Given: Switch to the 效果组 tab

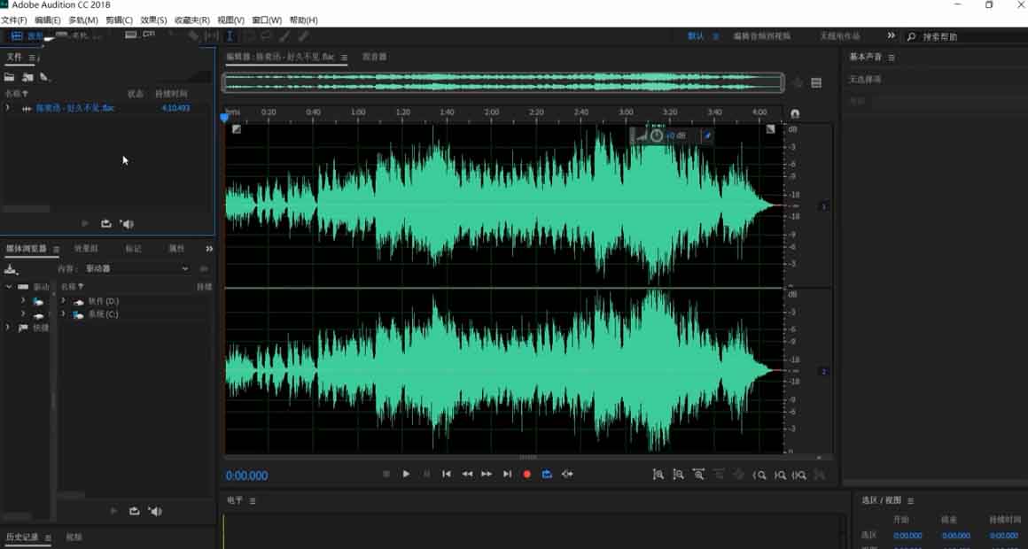Looking at the screenshot, I should click(85, 249).
